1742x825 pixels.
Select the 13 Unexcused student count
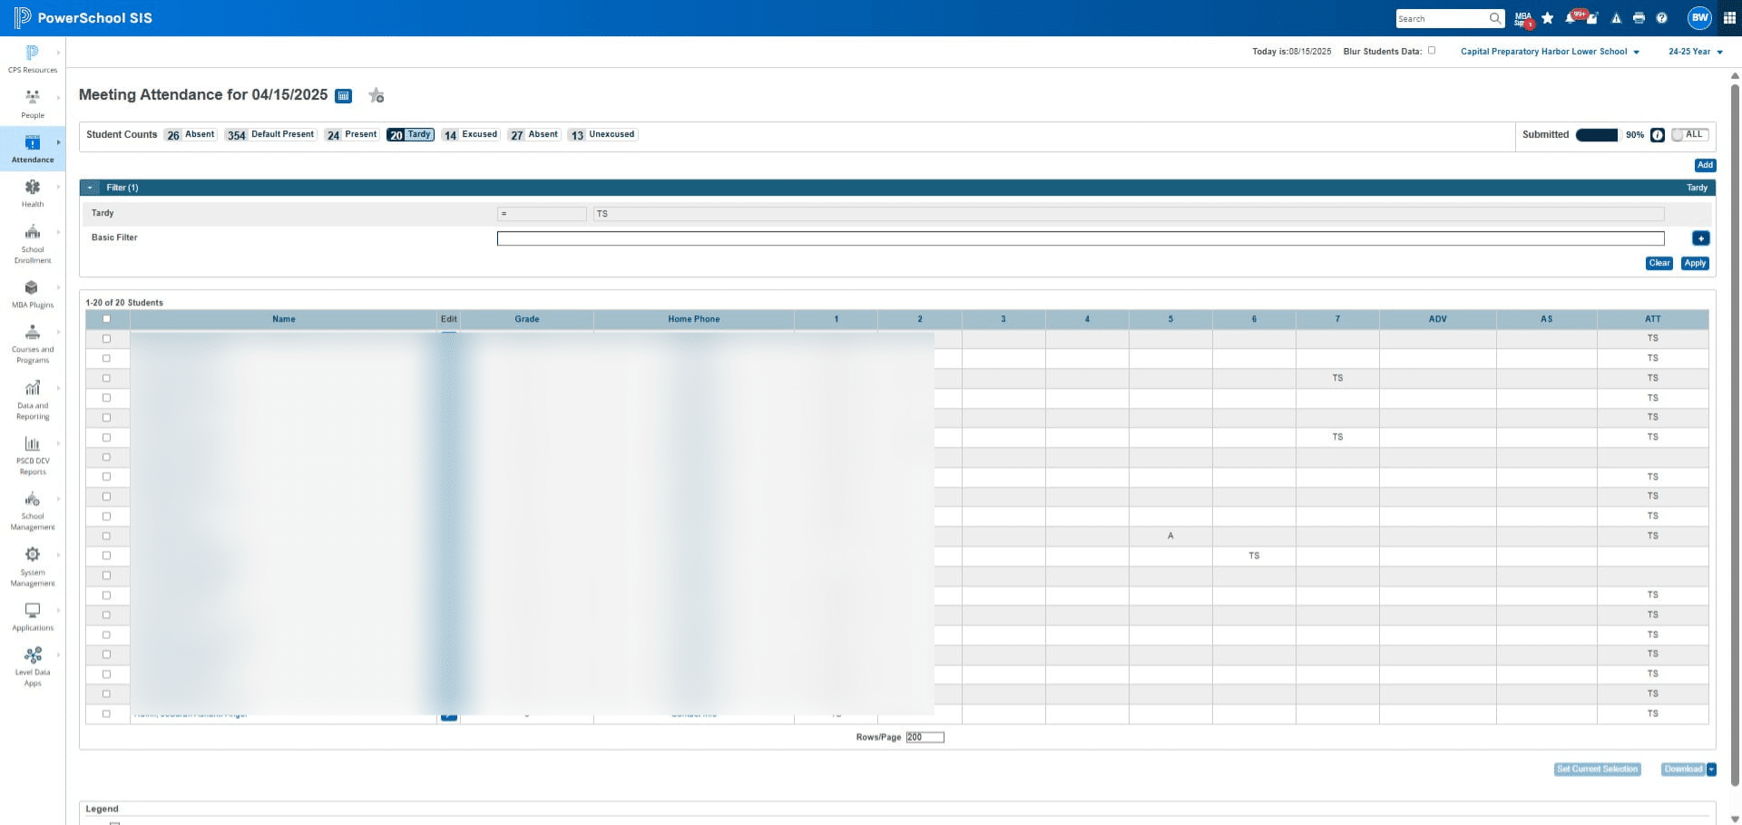tap(602, 134)
